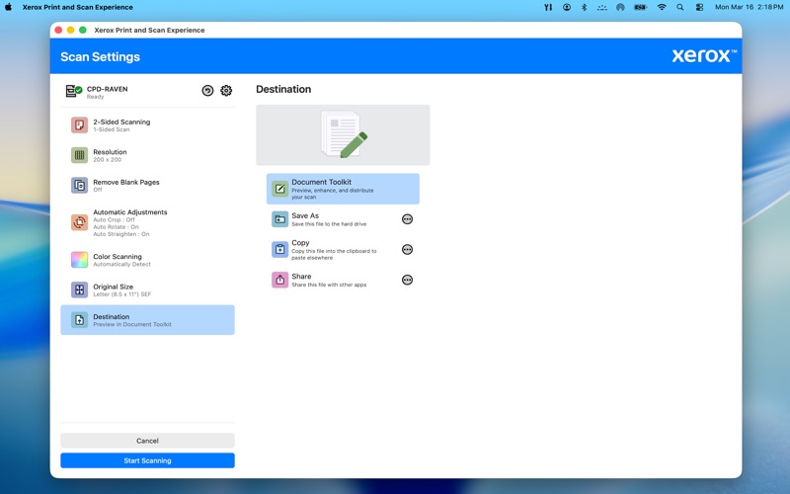Image resolution: width=790 pixels, height=494 pixels.
Task: Select the Destination setting row label
Action: point(111,317)
